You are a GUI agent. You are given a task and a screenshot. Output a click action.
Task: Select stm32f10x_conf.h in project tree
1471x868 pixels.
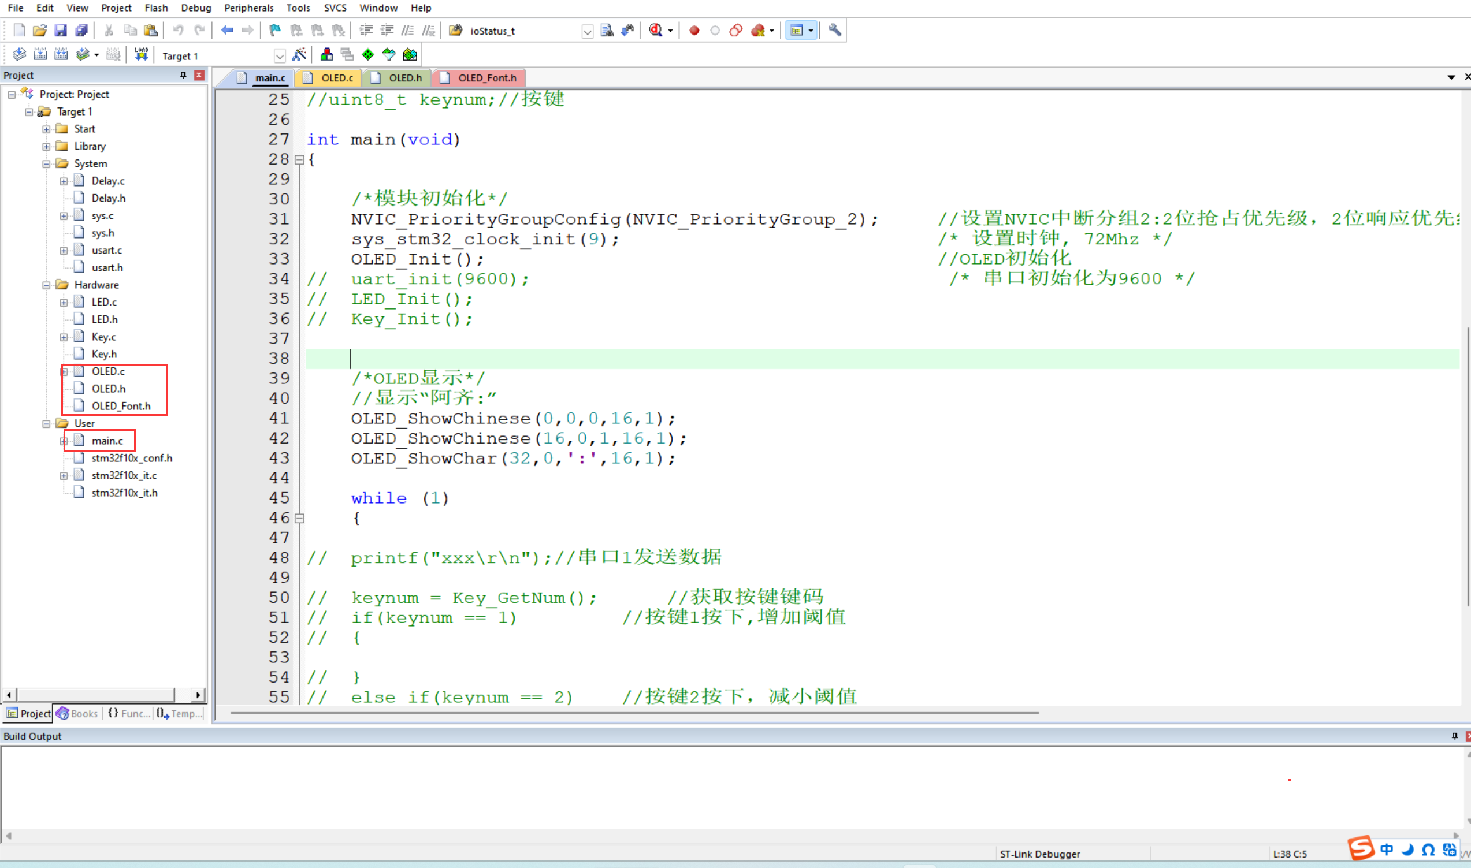coord(132,458)
